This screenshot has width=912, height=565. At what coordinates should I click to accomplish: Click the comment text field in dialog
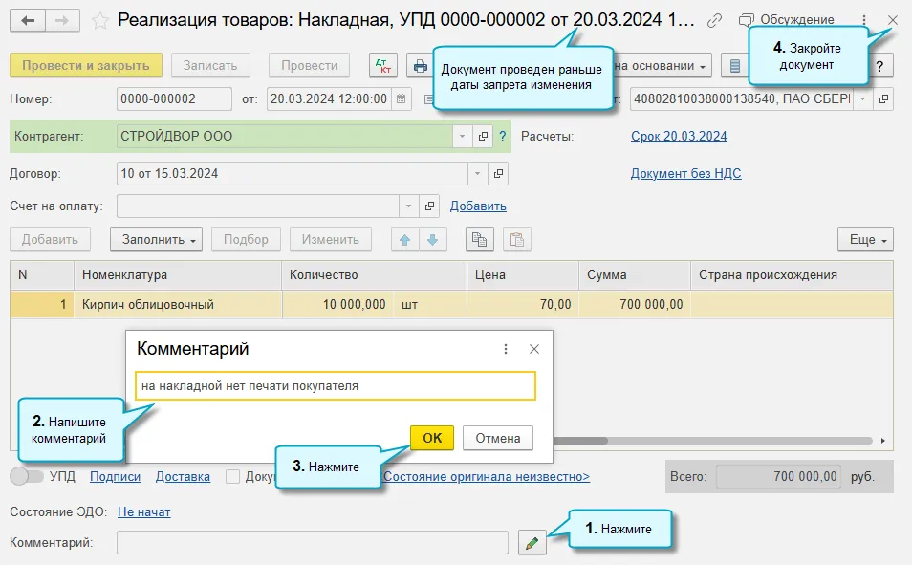click(335, 386)
